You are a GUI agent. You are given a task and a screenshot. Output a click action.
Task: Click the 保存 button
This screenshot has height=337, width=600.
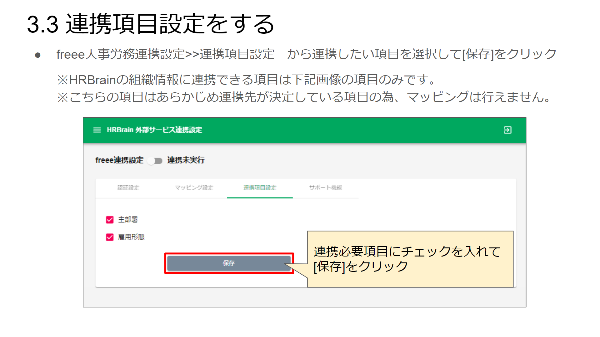pos(229,263)
